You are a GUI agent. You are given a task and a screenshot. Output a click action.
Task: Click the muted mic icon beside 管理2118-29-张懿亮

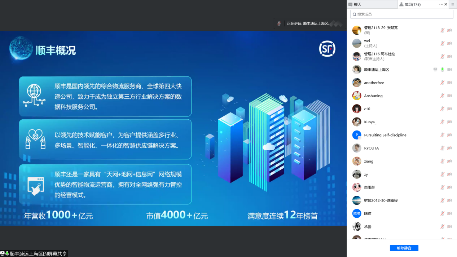pos(442,30)
